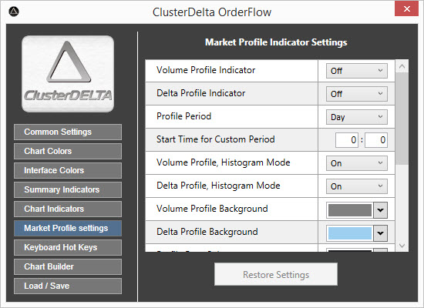Click the scrollbar up arrow

(402, 66)
